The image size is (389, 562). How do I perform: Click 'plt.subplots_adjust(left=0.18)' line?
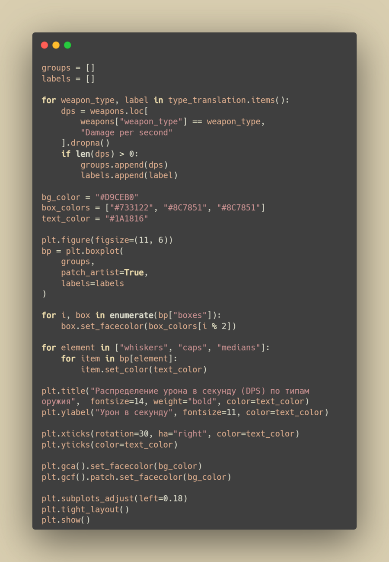click(115, 499)
